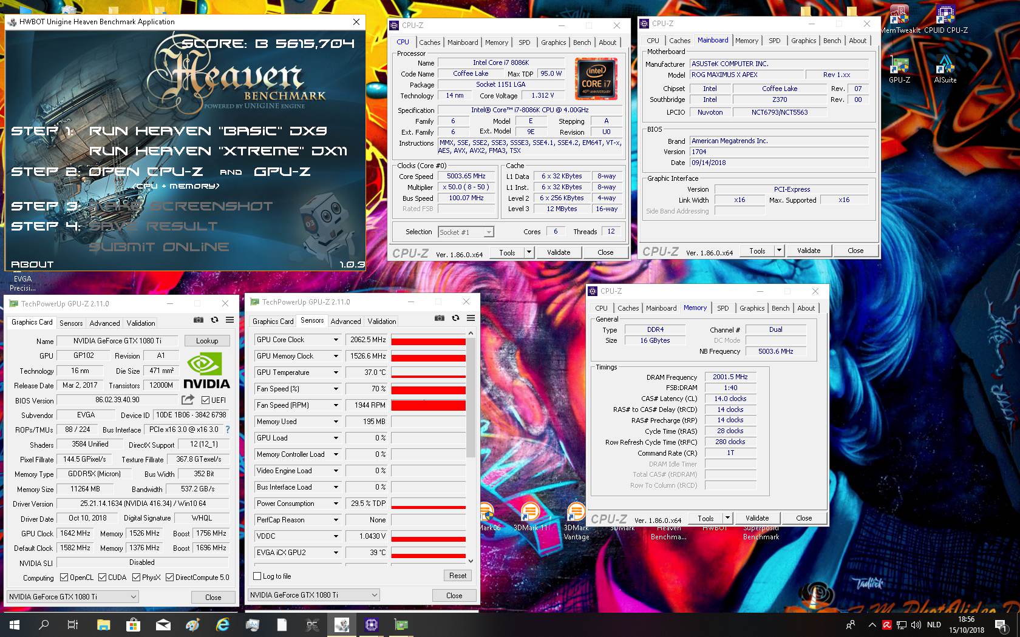Toggle the CUDA checkbox
This screenshot has width=1020, height=637.
click(x=102, y=577)
